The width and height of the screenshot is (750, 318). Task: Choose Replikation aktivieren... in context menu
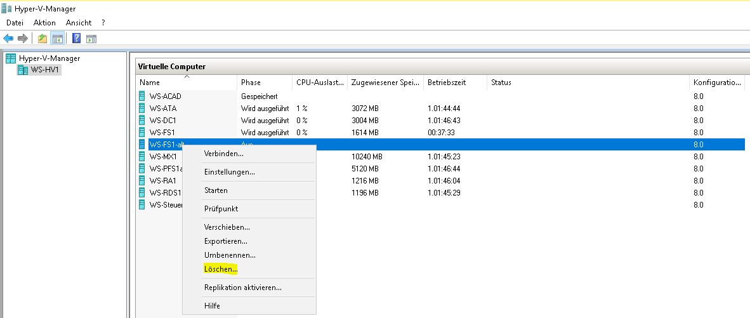(249, 288)
